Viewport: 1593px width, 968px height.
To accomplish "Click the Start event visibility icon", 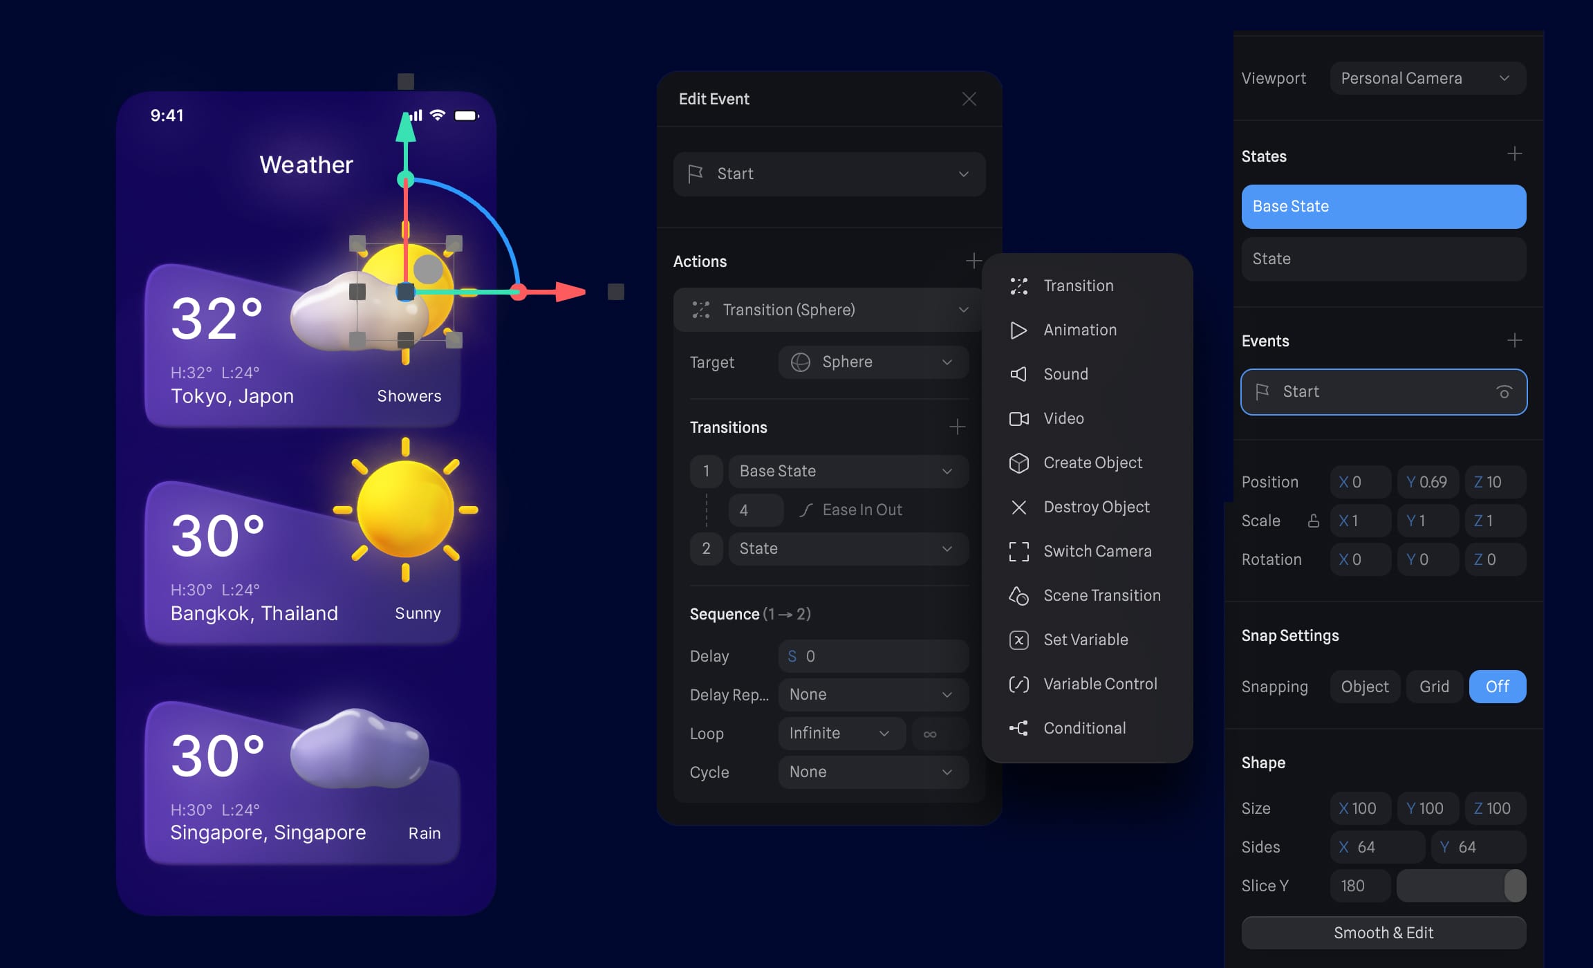I will pos(1504,392).
